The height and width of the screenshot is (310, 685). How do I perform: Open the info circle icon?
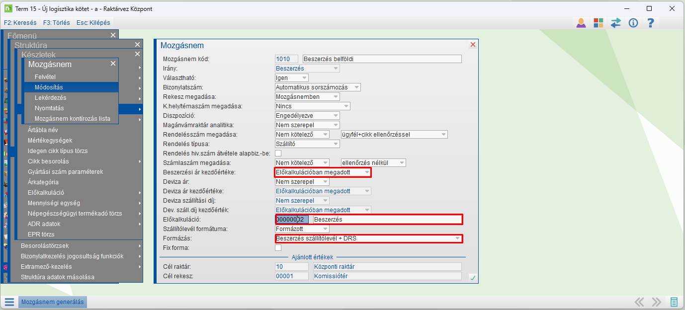633,23
